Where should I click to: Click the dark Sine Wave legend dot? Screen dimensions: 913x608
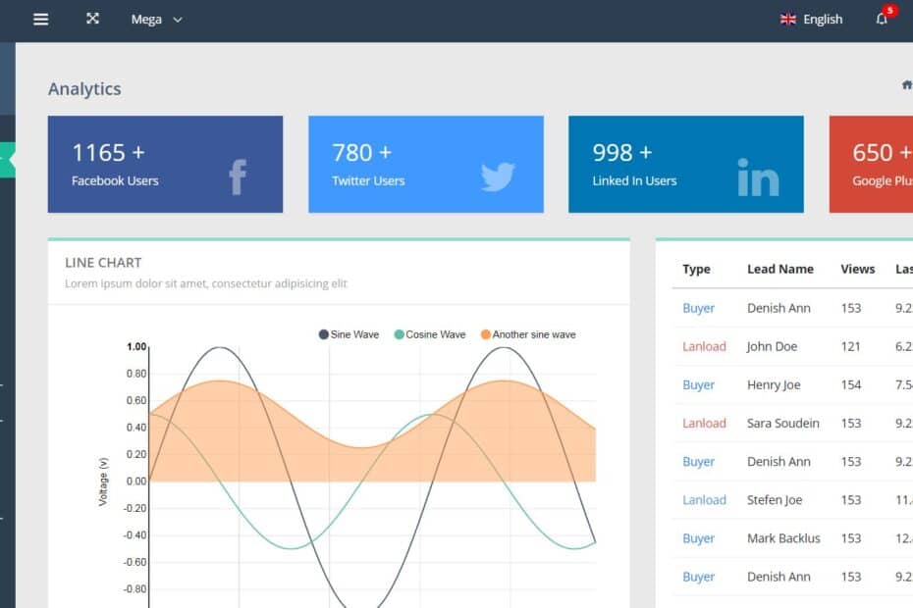(x=324, y=334)
